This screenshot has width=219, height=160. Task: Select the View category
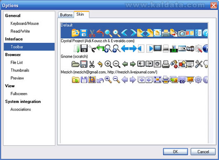(10, 86)
